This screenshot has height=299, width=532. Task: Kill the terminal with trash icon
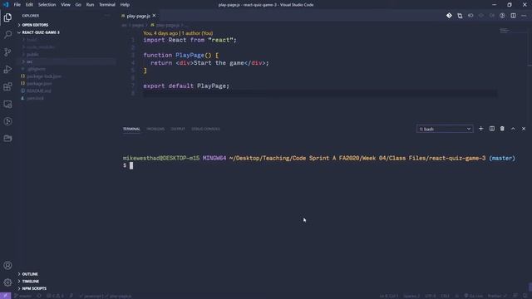point(502,129)
